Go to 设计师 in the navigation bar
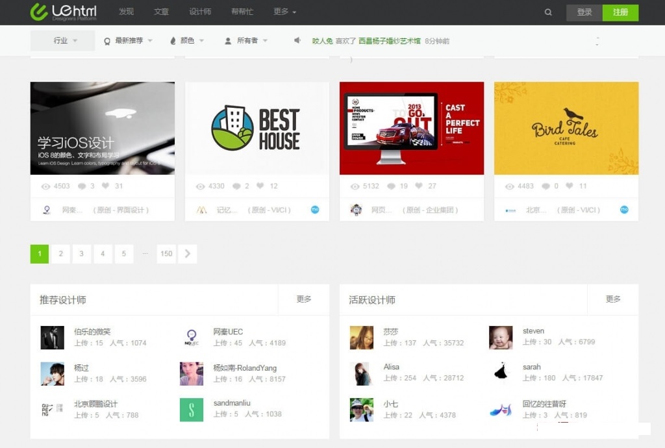This screenshot has height=448, width=665. (x=200, y=12)
